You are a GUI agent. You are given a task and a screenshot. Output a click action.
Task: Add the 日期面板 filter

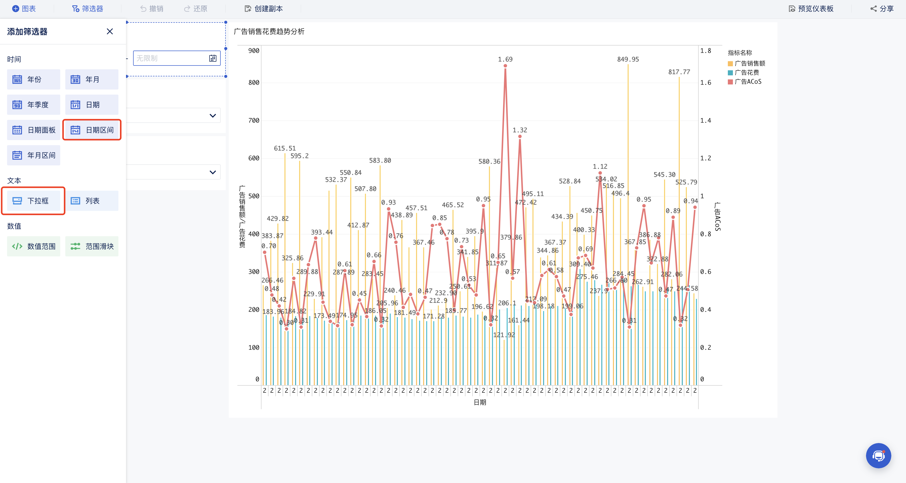[x=33, y=130]
